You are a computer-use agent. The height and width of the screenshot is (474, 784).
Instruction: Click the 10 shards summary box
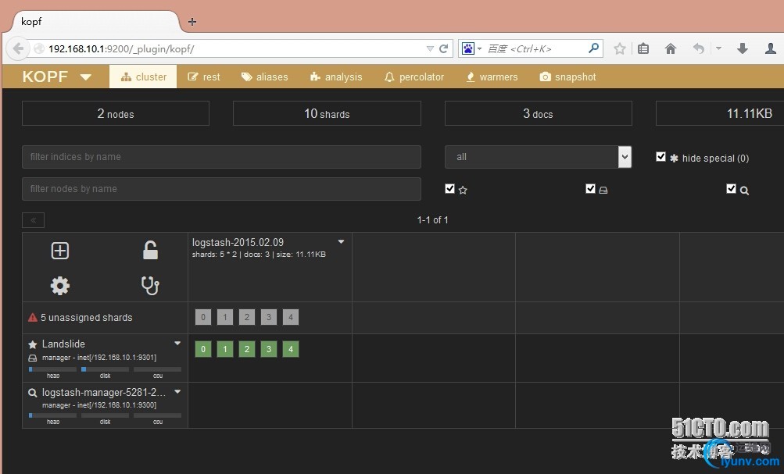(327, 113)
